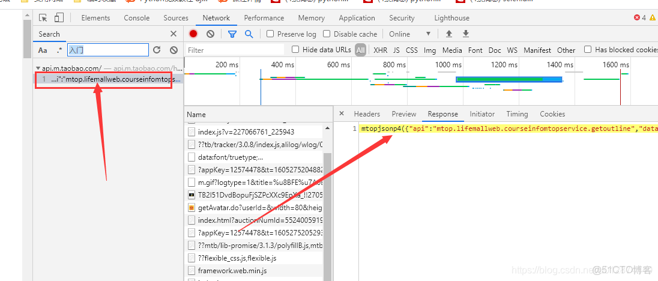Enable the Preserve log checkbox
Viewport: 658px width, 281px height.
point(270,34)
